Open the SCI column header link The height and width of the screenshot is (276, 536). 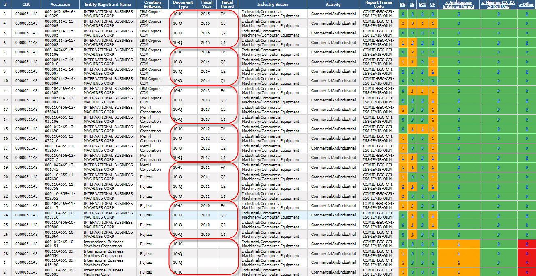pyautogui.click(x=422, y=4)
